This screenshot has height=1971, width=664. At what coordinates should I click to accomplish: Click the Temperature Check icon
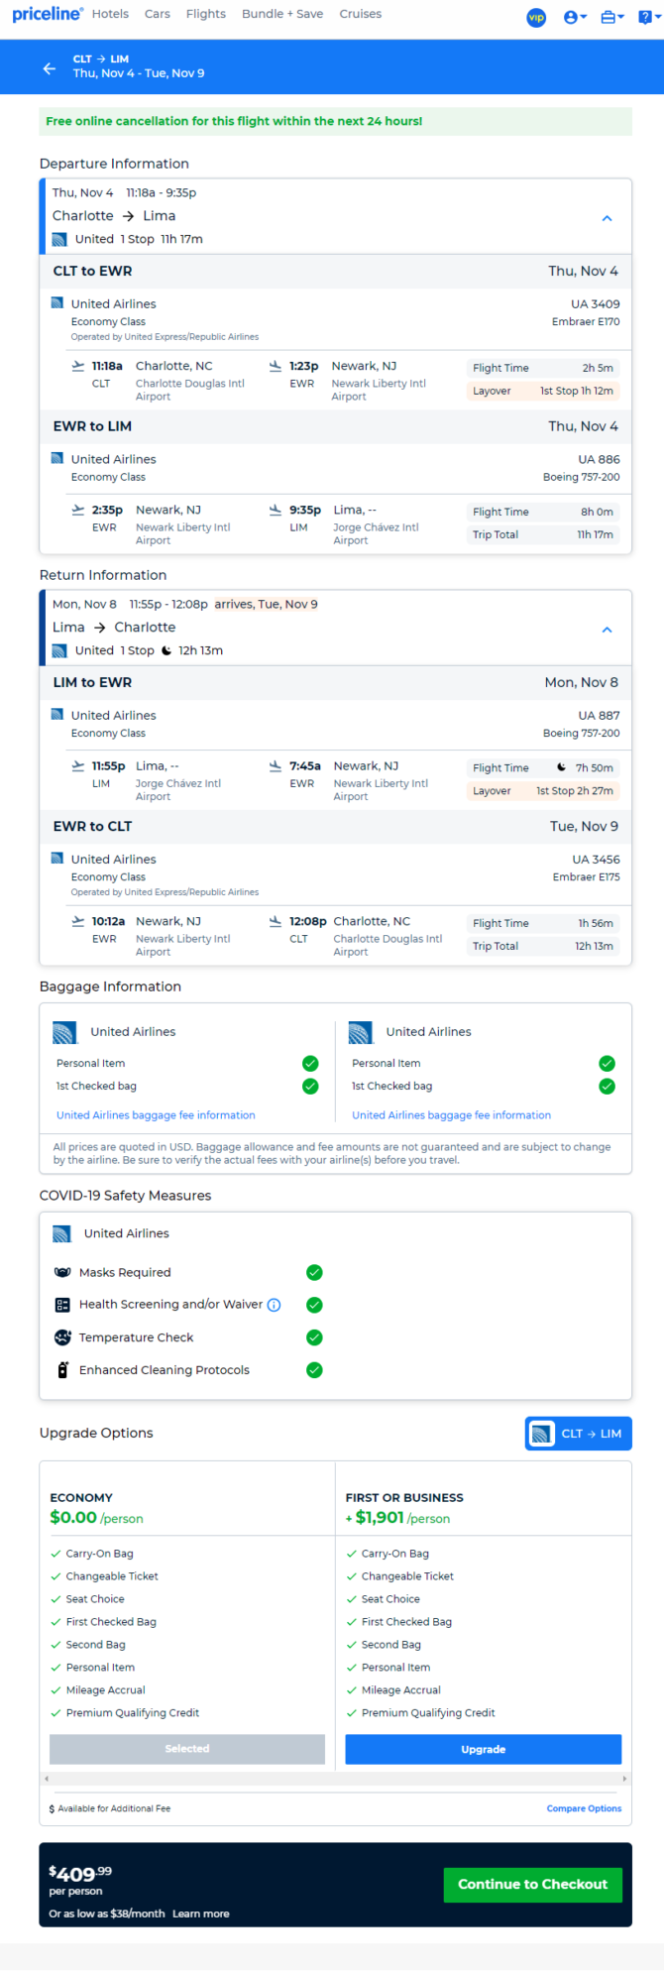tap(62, 1337)
